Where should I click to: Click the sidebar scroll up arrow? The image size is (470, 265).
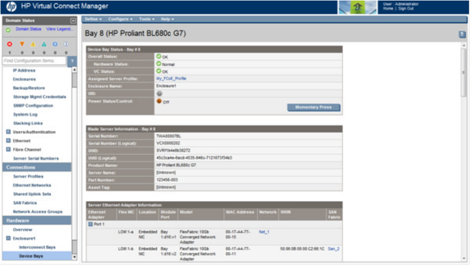74,70
